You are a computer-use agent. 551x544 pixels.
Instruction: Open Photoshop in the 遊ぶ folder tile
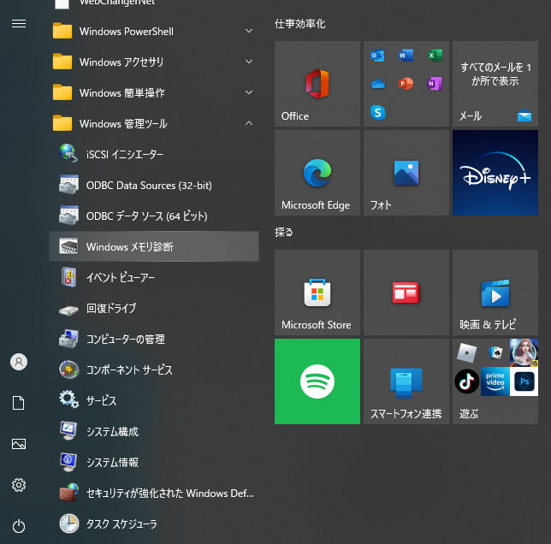pyautogui.click(x=524, y=381)
